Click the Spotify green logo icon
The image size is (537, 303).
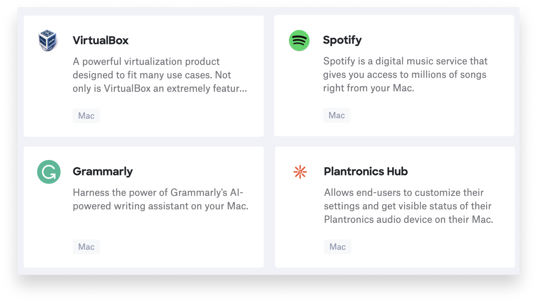[x=299, y=40]
